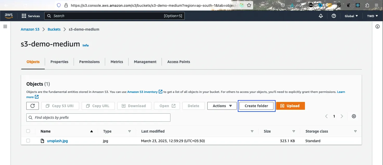Click the Standard storage class cell
The image size is (383, 165).
[313, 141]
